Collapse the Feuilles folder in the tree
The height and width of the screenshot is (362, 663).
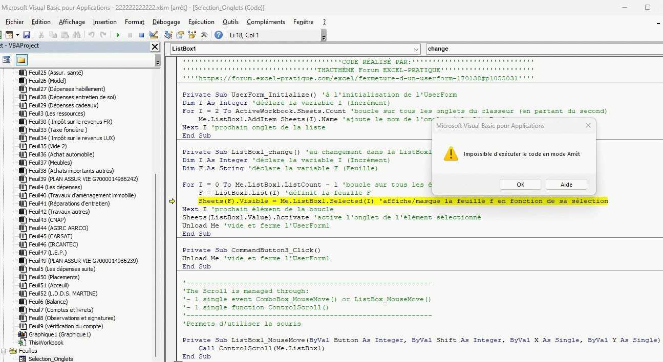tap(4, 351)
